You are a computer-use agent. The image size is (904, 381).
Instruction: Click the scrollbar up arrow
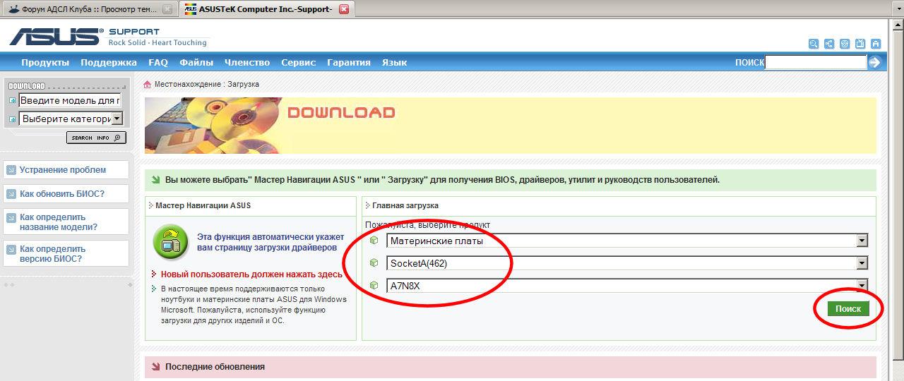(898, 25)
